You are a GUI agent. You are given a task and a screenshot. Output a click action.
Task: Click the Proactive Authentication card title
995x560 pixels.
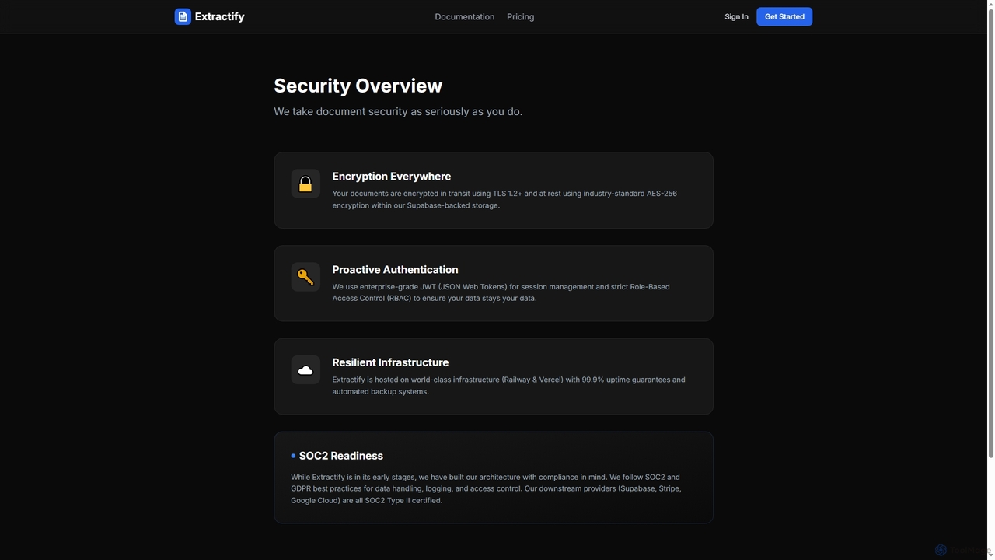[395, 270]
